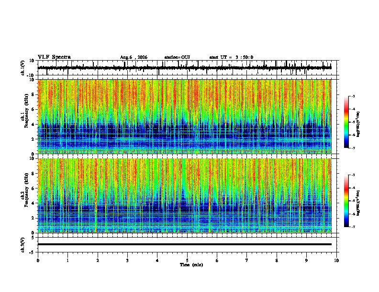Click the "VLF Spectra" plot title
379x292 pixels.
coord(54,57)
